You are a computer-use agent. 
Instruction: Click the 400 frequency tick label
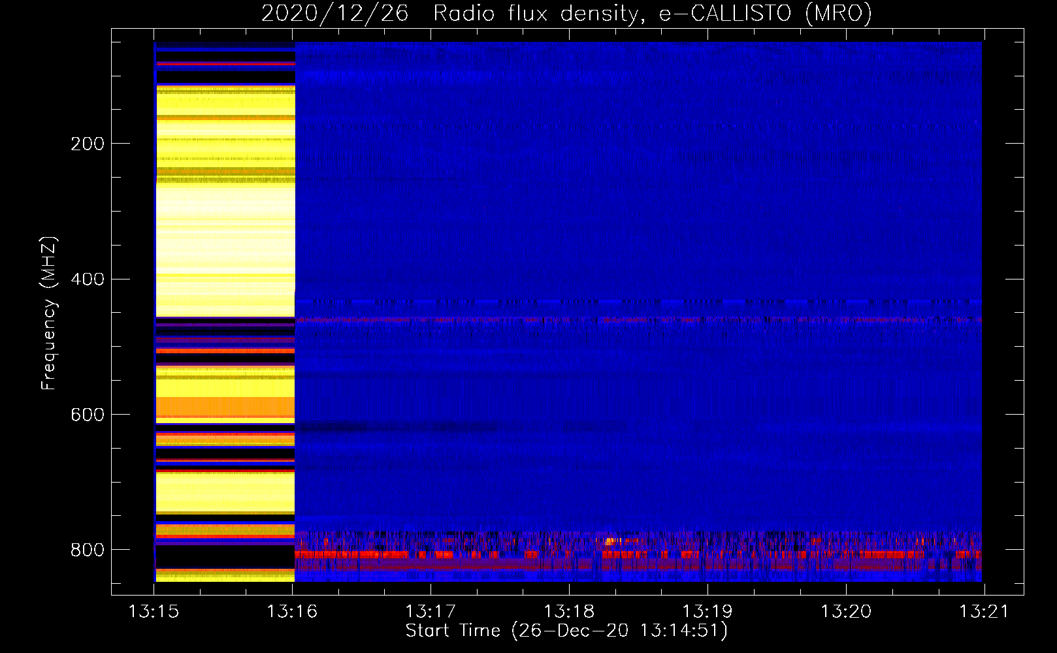88,279
